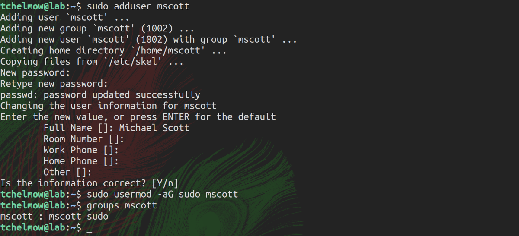Click the 'Retype new password:' prompt line
Screen dimensions: 519x236
(x=54, y=84)
